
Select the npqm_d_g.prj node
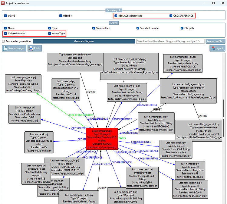[127, 92]
